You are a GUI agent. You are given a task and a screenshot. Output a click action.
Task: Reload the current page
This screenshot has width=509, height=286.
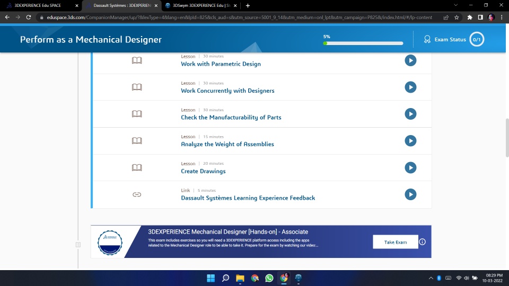(x=29, y=17)
